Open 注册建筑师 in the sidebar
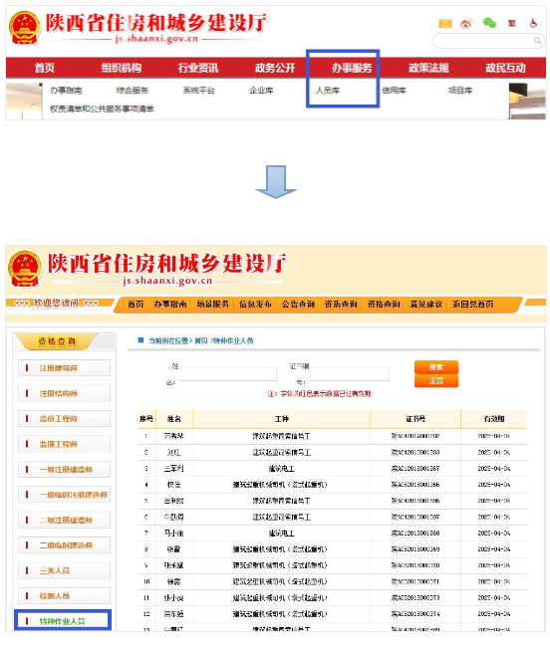 pyautogui.click(x=64, y=368)
